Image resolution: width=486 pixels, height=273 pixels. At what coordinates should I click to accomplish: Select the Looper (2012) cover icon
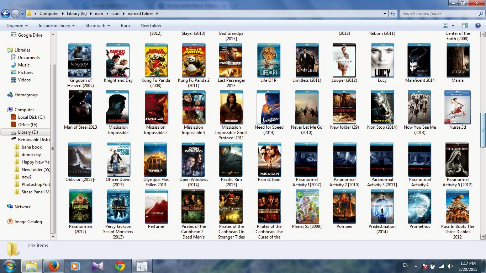click(x=344, y=60)
